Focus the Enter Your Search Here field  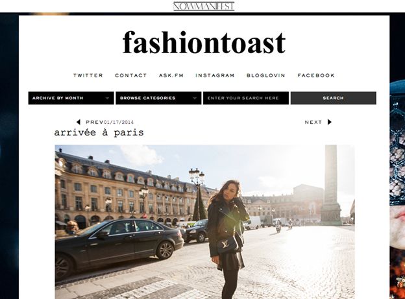246,98
